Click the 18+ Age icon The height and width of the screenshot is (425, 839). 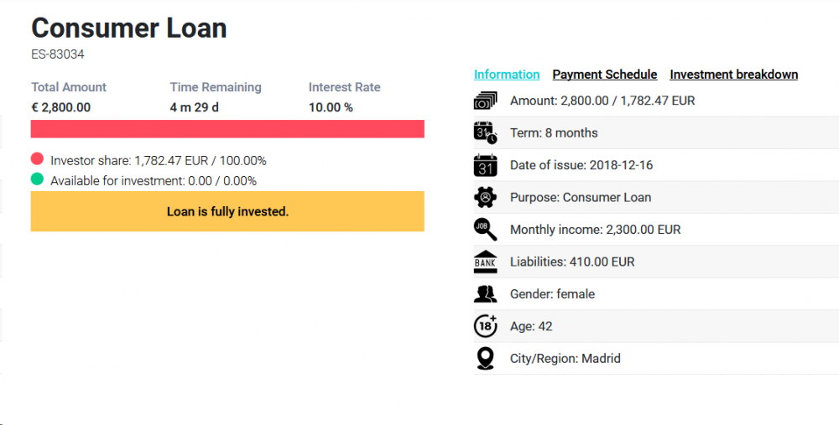(486, 326)
